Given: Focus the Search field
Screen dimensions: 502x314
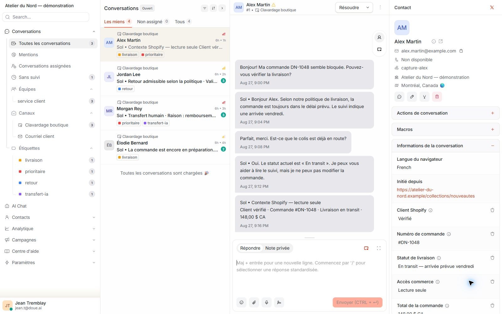Looking at the screenshot, I should point(46,17).
